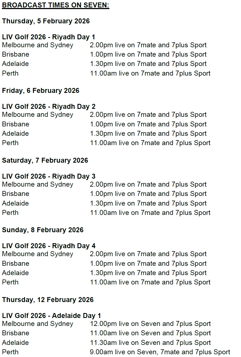Click "Brisbane" under the Riyadh Day 2 listing

click(x=16, y=124)
